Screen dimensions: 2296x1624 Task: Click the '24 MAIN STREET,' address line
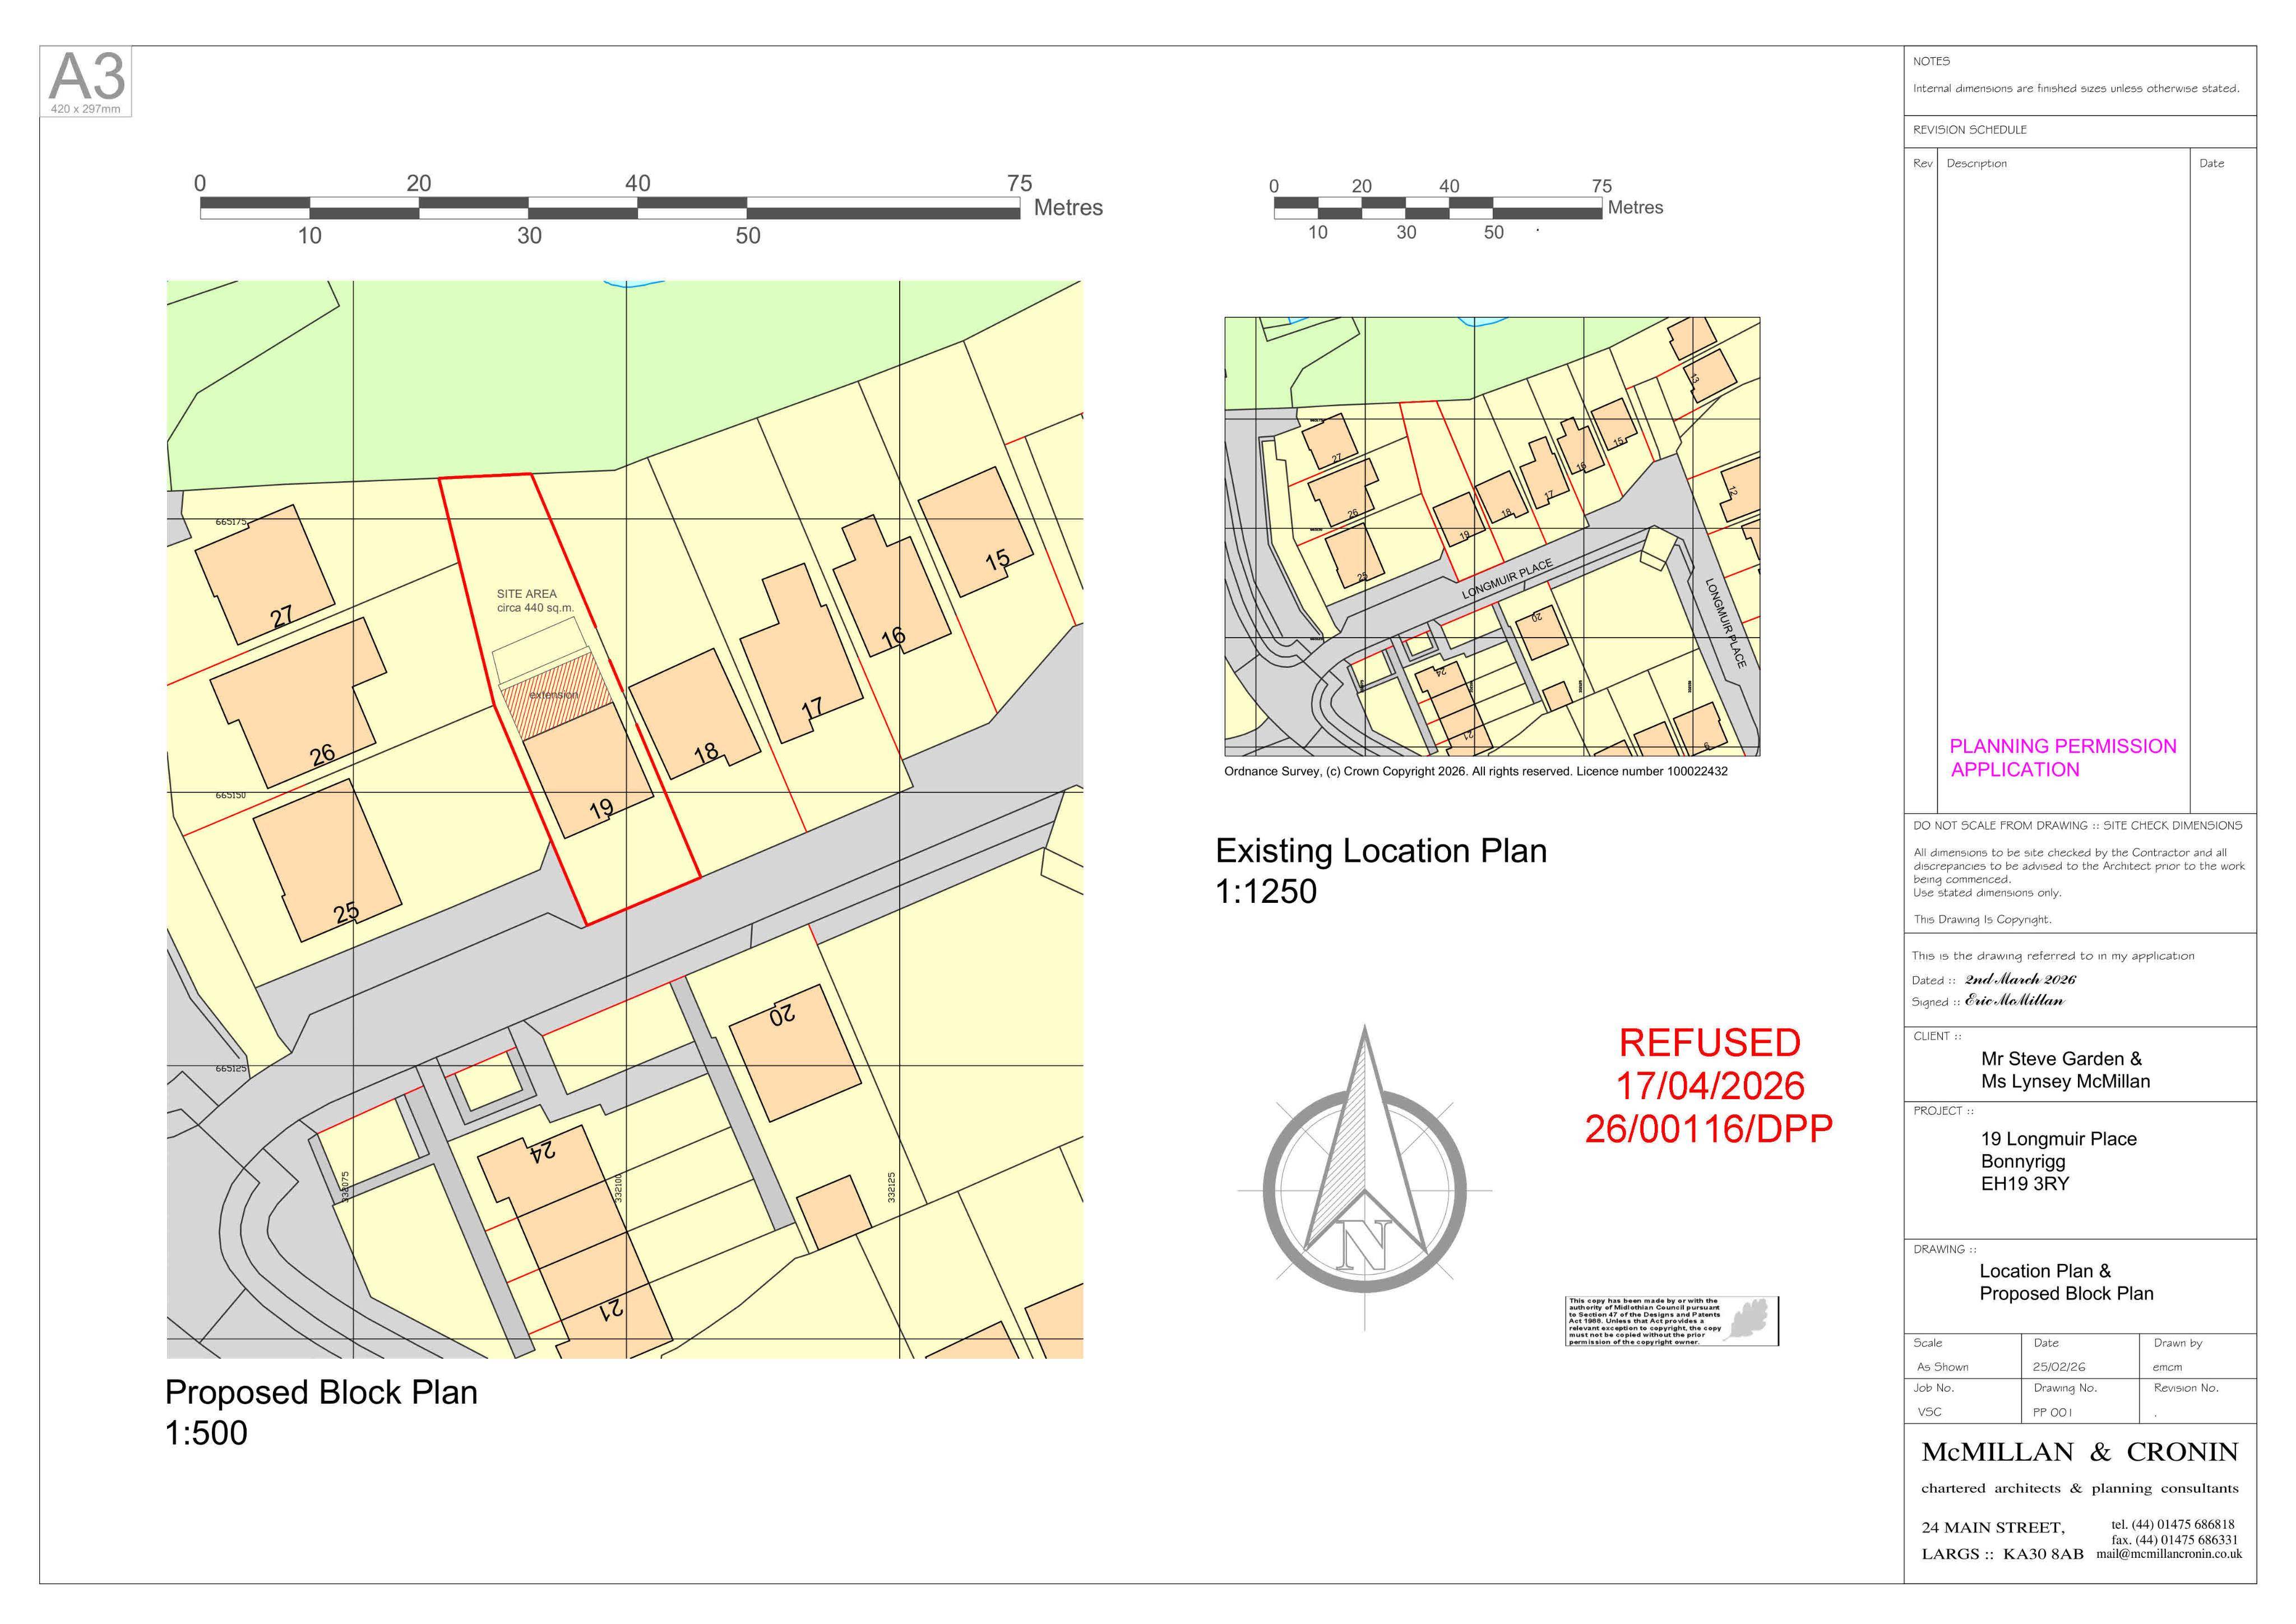pos(1993,1528)
